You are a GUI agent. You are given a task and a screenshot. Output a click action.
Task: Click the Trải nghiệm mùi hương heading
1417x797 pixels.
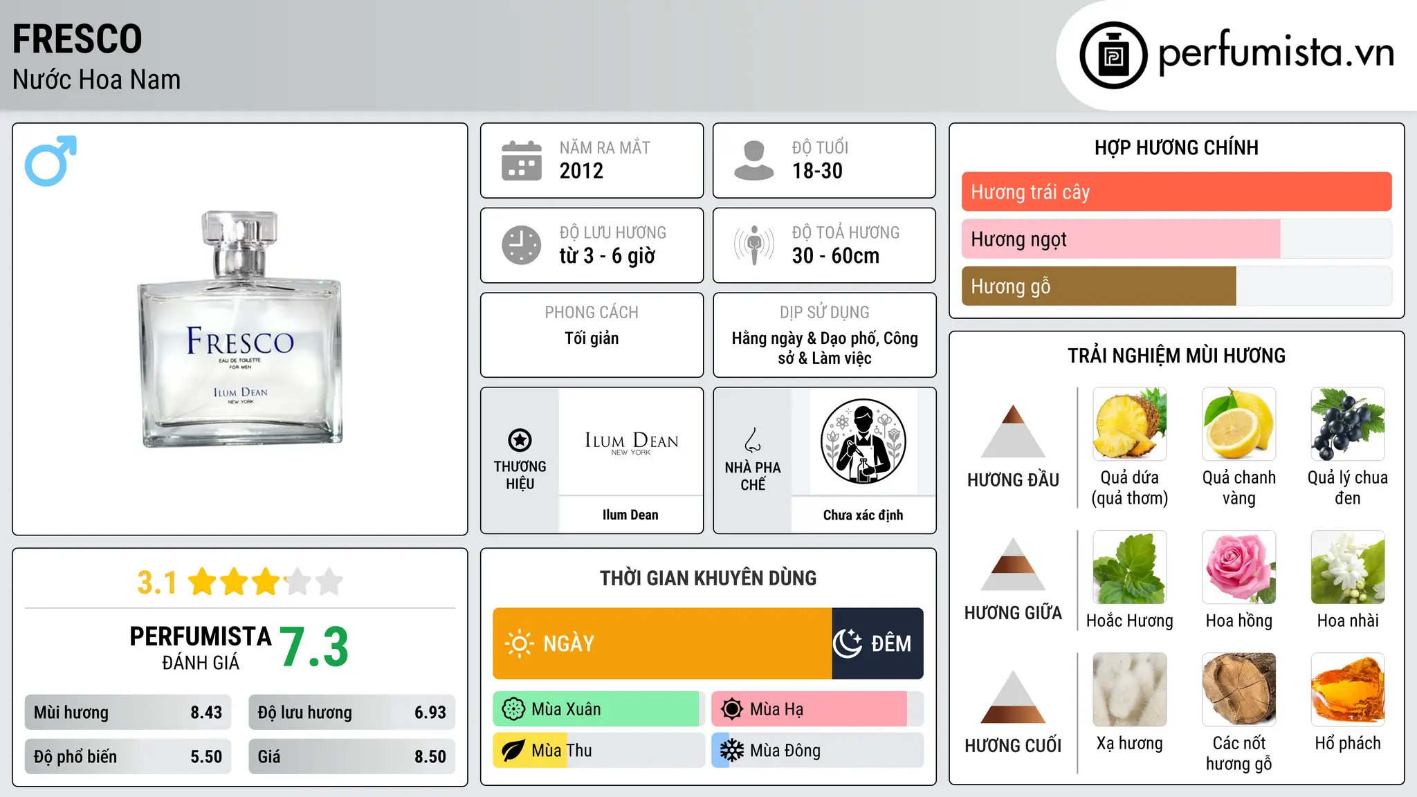pyautogui.click(x=1176, y=356)
